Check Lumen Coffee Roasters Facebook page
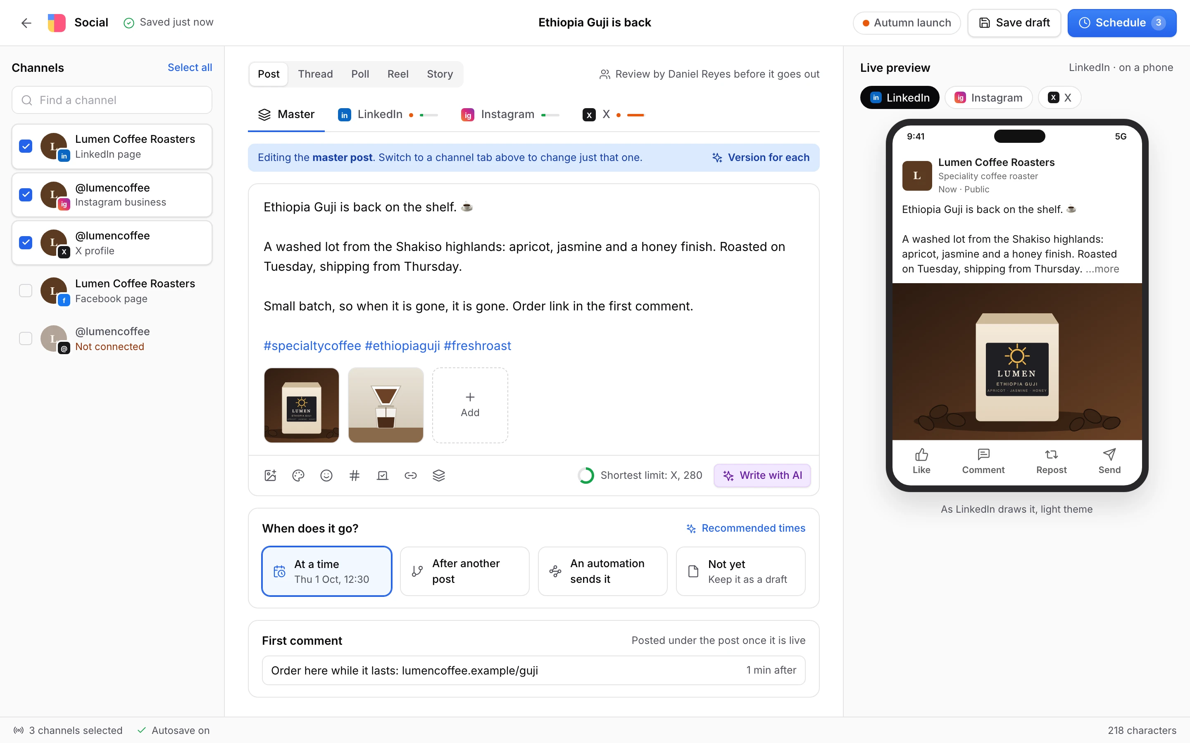This screenshot has height=743, width=1190. (x=26, y=291)
